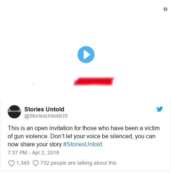Click the 1,349 likes count
The image size is (171, 175).
(23, 163)
